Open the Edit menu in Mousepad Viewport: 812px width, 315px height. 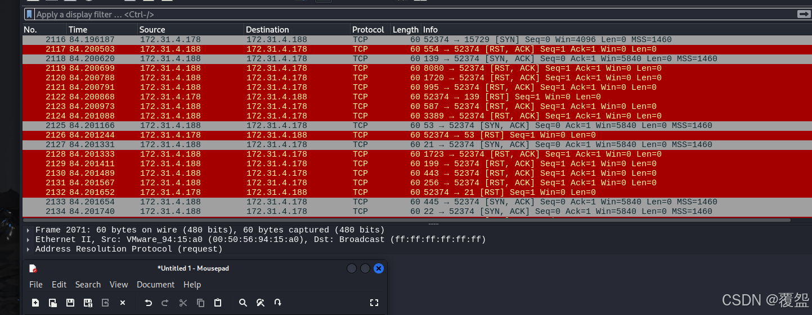59,285
